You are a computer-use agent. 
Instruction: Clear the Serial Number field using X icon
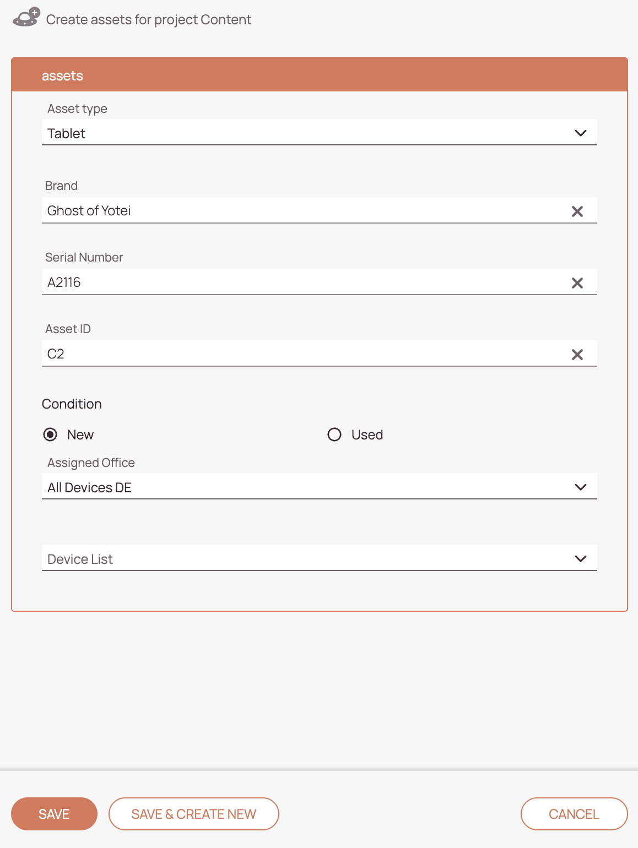(x=577, y=283)
